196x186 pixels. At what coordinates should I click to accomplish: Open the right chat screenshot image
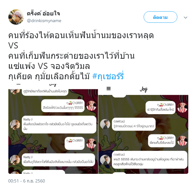[x=143, y=129]
